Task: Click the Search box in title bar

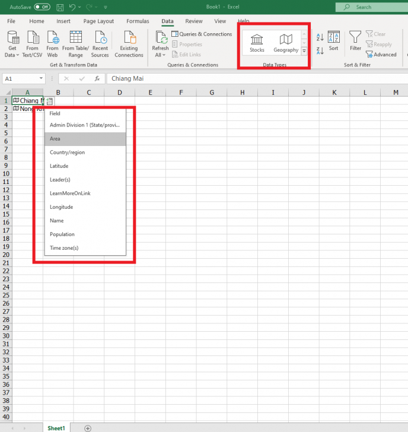Action: point(372,7)
